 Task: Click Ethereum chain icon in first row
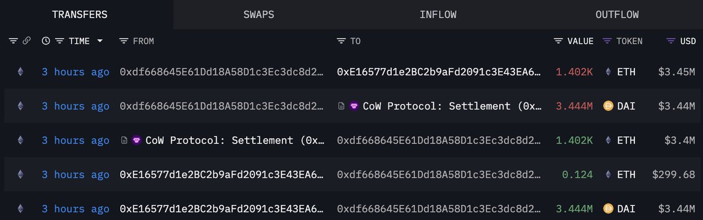21,72
